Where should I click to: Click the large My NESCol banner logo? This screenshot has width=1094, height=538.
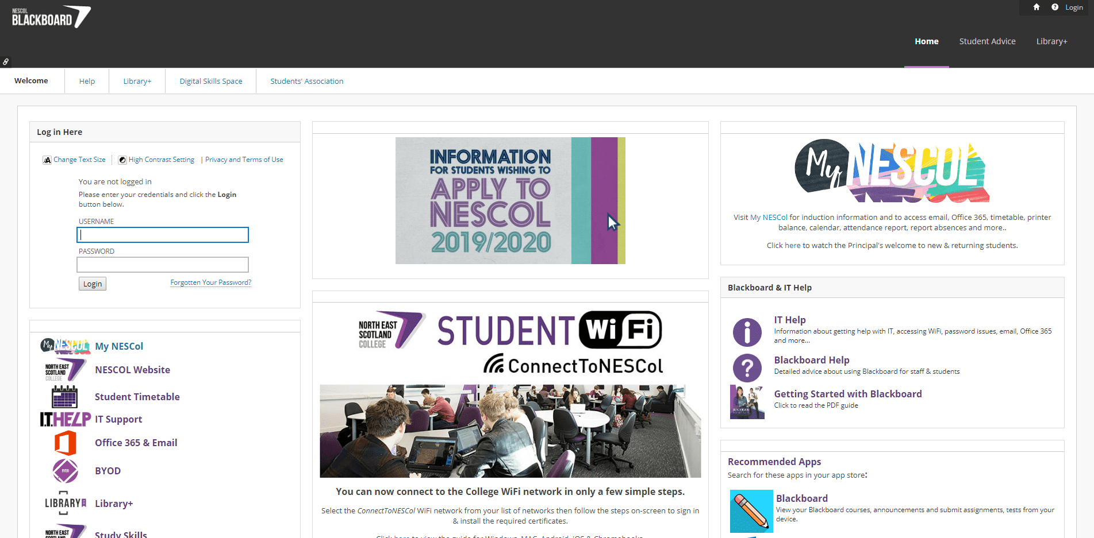[x=892, y=171]
